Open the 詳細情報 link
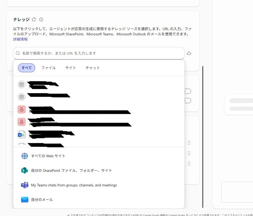This screenshot has height=216, width=253. [20, 39]
